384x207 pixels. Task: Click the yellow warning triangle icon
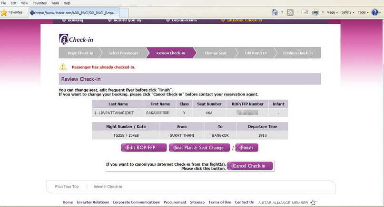(63, 66)
